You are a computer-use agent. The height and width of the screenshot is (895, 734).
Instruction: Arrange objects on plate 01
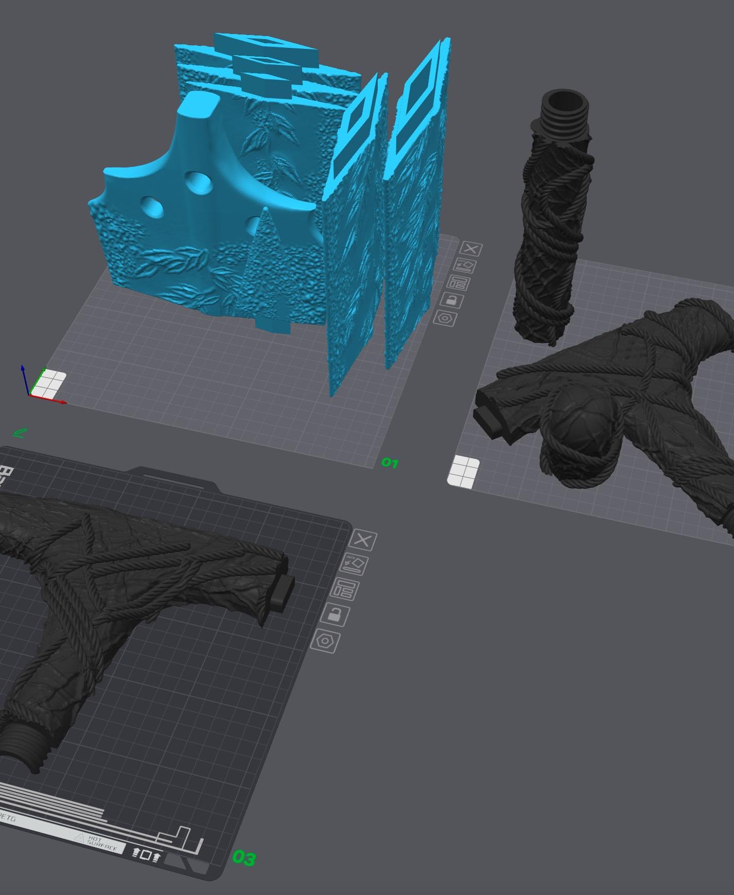[459, 283]
